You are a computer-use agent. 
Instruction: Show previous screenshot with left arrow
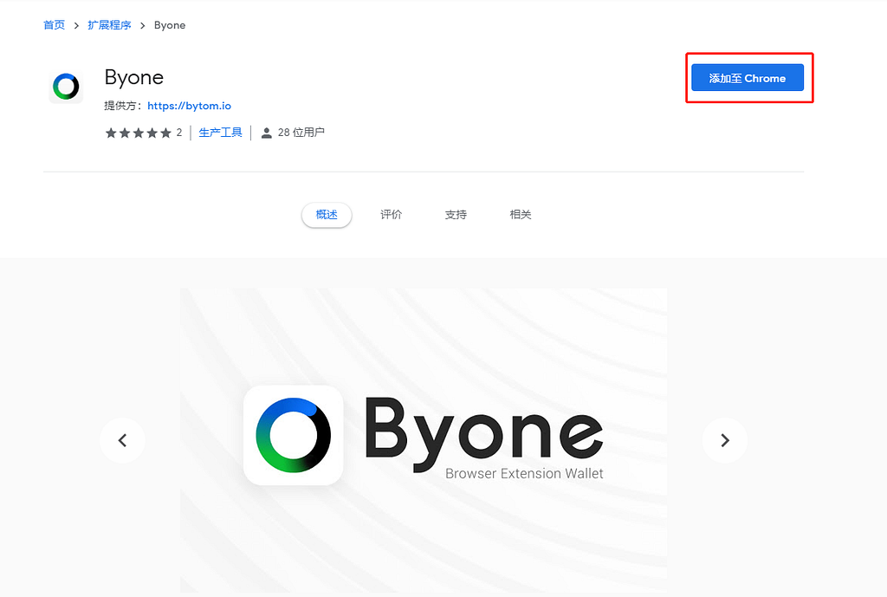click(122, 440)
